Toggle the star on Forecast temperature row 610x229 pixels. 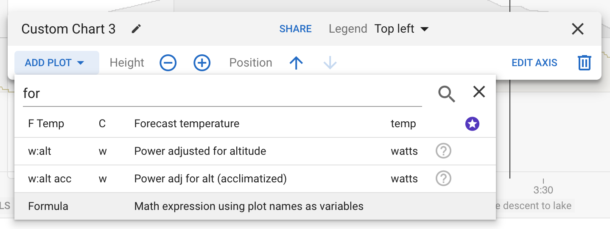click(x=472, y=124)
